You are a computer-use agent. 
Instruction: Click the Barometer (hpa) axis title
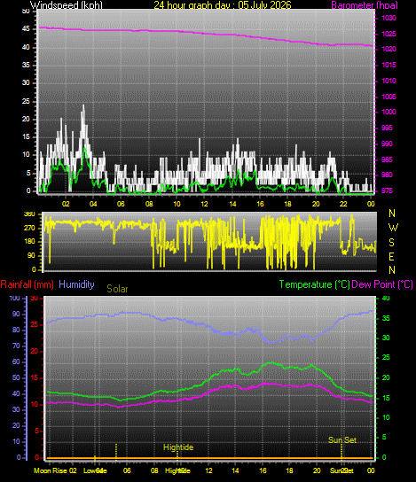point(365,5)
